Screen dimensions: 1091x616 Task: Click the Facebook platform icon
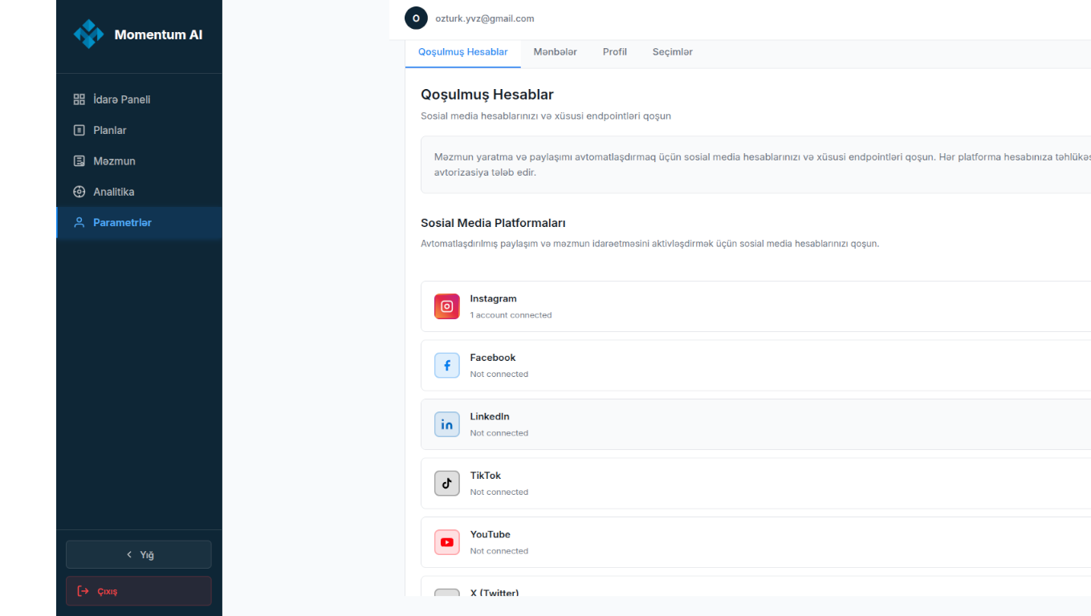click(447, 366)
